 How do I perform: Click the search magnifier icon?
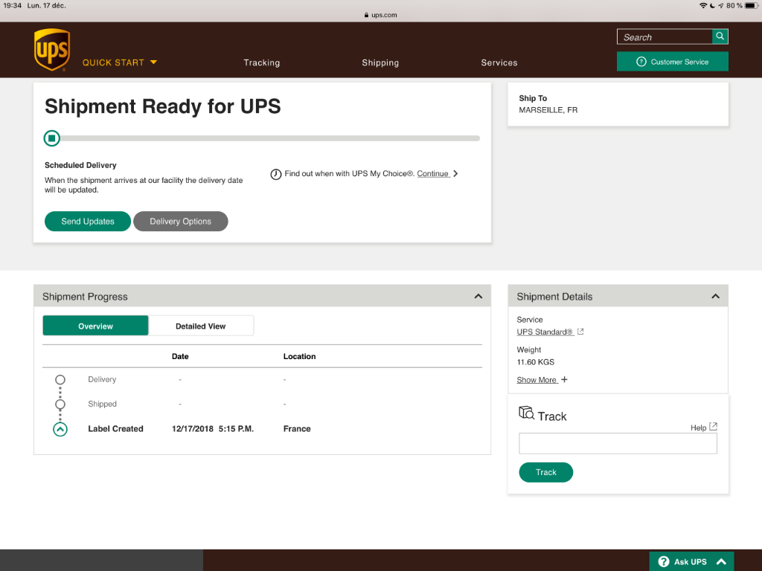(x=720, y=36)
